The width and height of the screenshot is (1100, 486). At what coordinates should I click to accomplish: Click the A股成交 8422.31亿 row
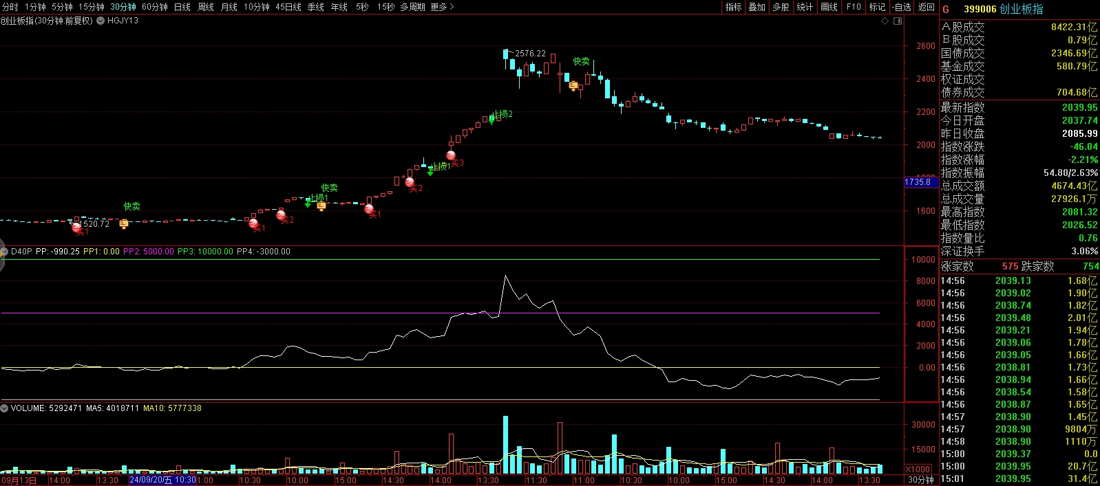tap(1019, 27)
